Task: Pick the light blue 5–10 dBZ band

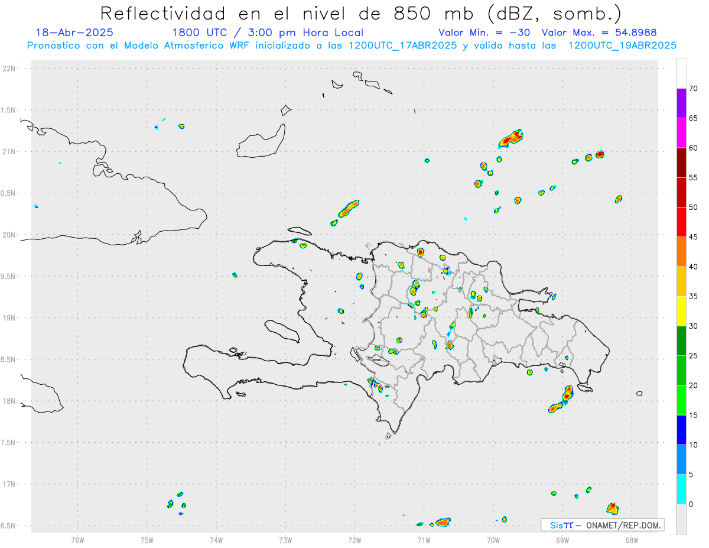Action: coord(681,459)
